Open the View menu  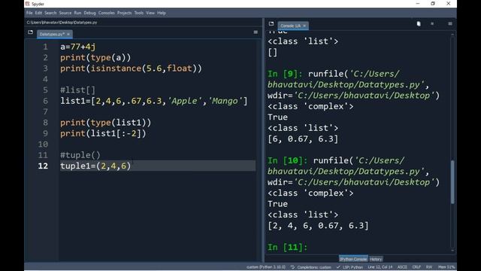tap(150, 13)
